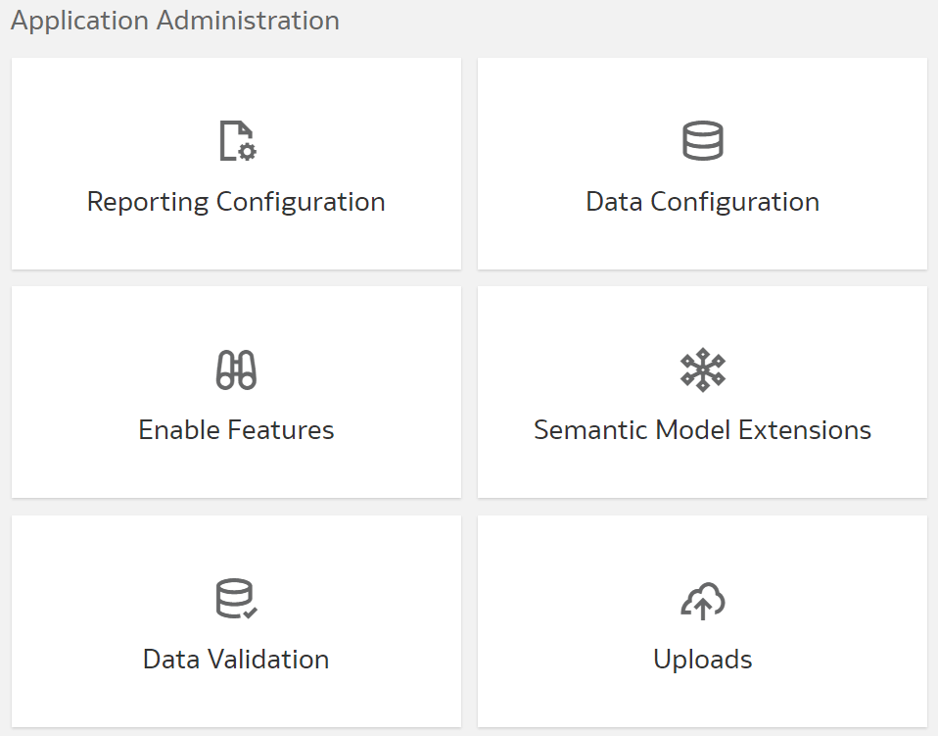The height and width of the screenshot is (736, 938).
Task: Click the Data Configuration label text
Action: [x=703, y=202]
